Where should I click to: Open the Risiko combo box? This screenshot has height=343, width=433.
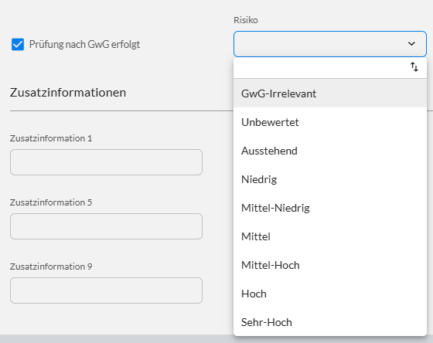[x=330, y=44]
